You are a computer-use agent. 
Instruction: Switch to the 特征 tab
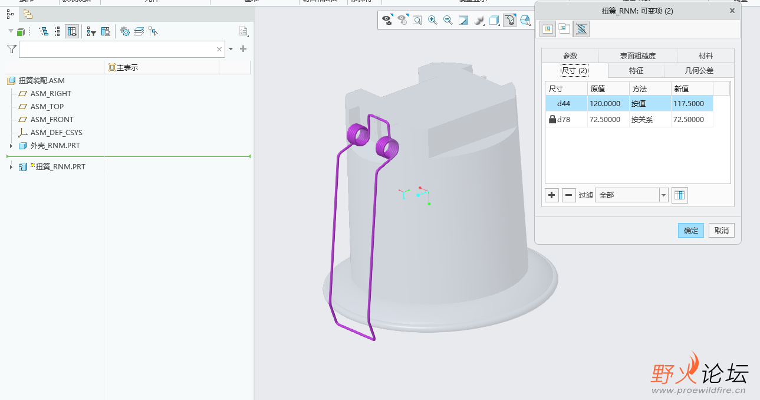coord(636,71)
